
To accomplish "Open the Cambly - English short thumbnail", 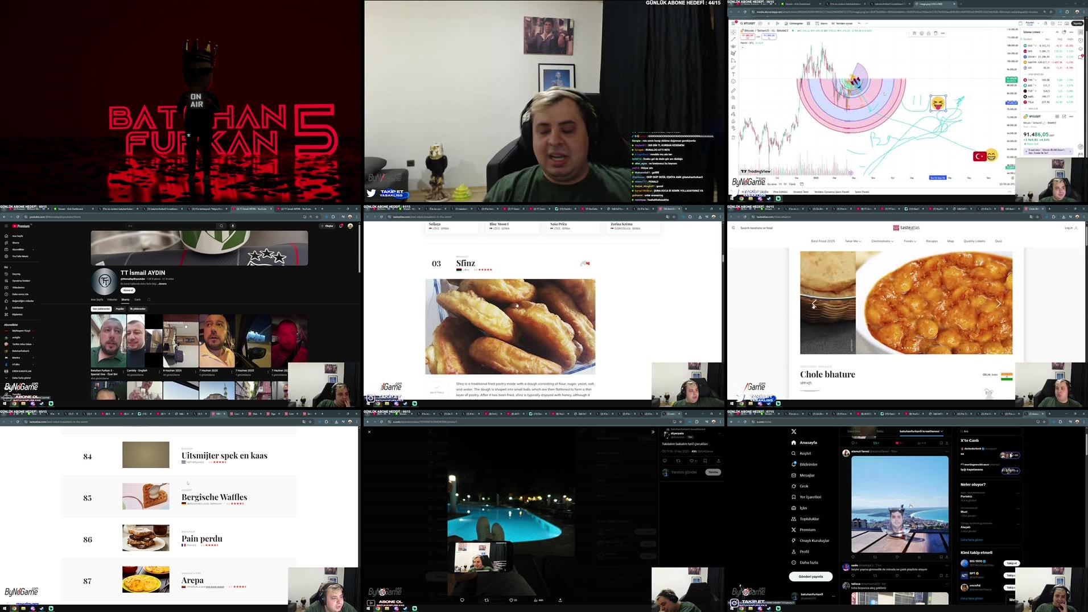I will tap(145, 340).
